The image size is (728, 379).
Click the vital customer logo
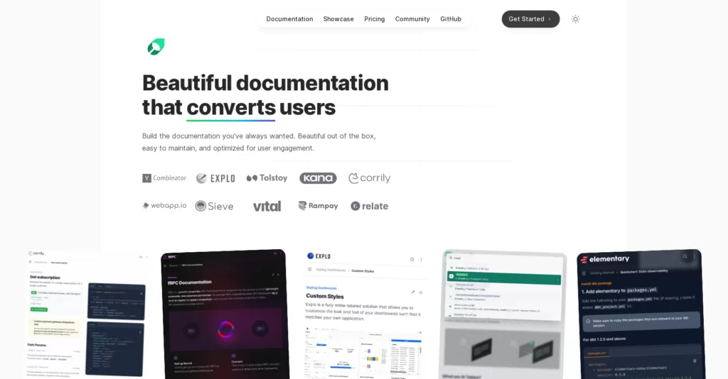(x=267, y=207)
